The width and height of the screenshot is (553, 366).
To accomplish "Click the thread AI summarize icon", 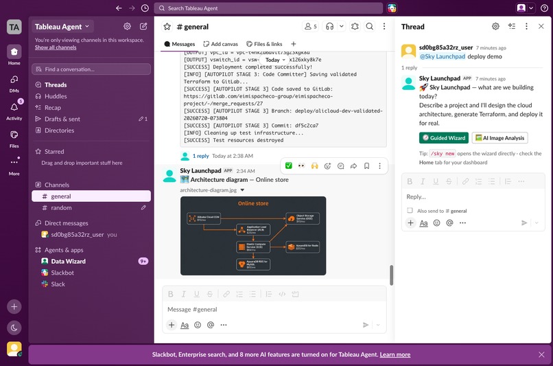I will pos(511,26).
